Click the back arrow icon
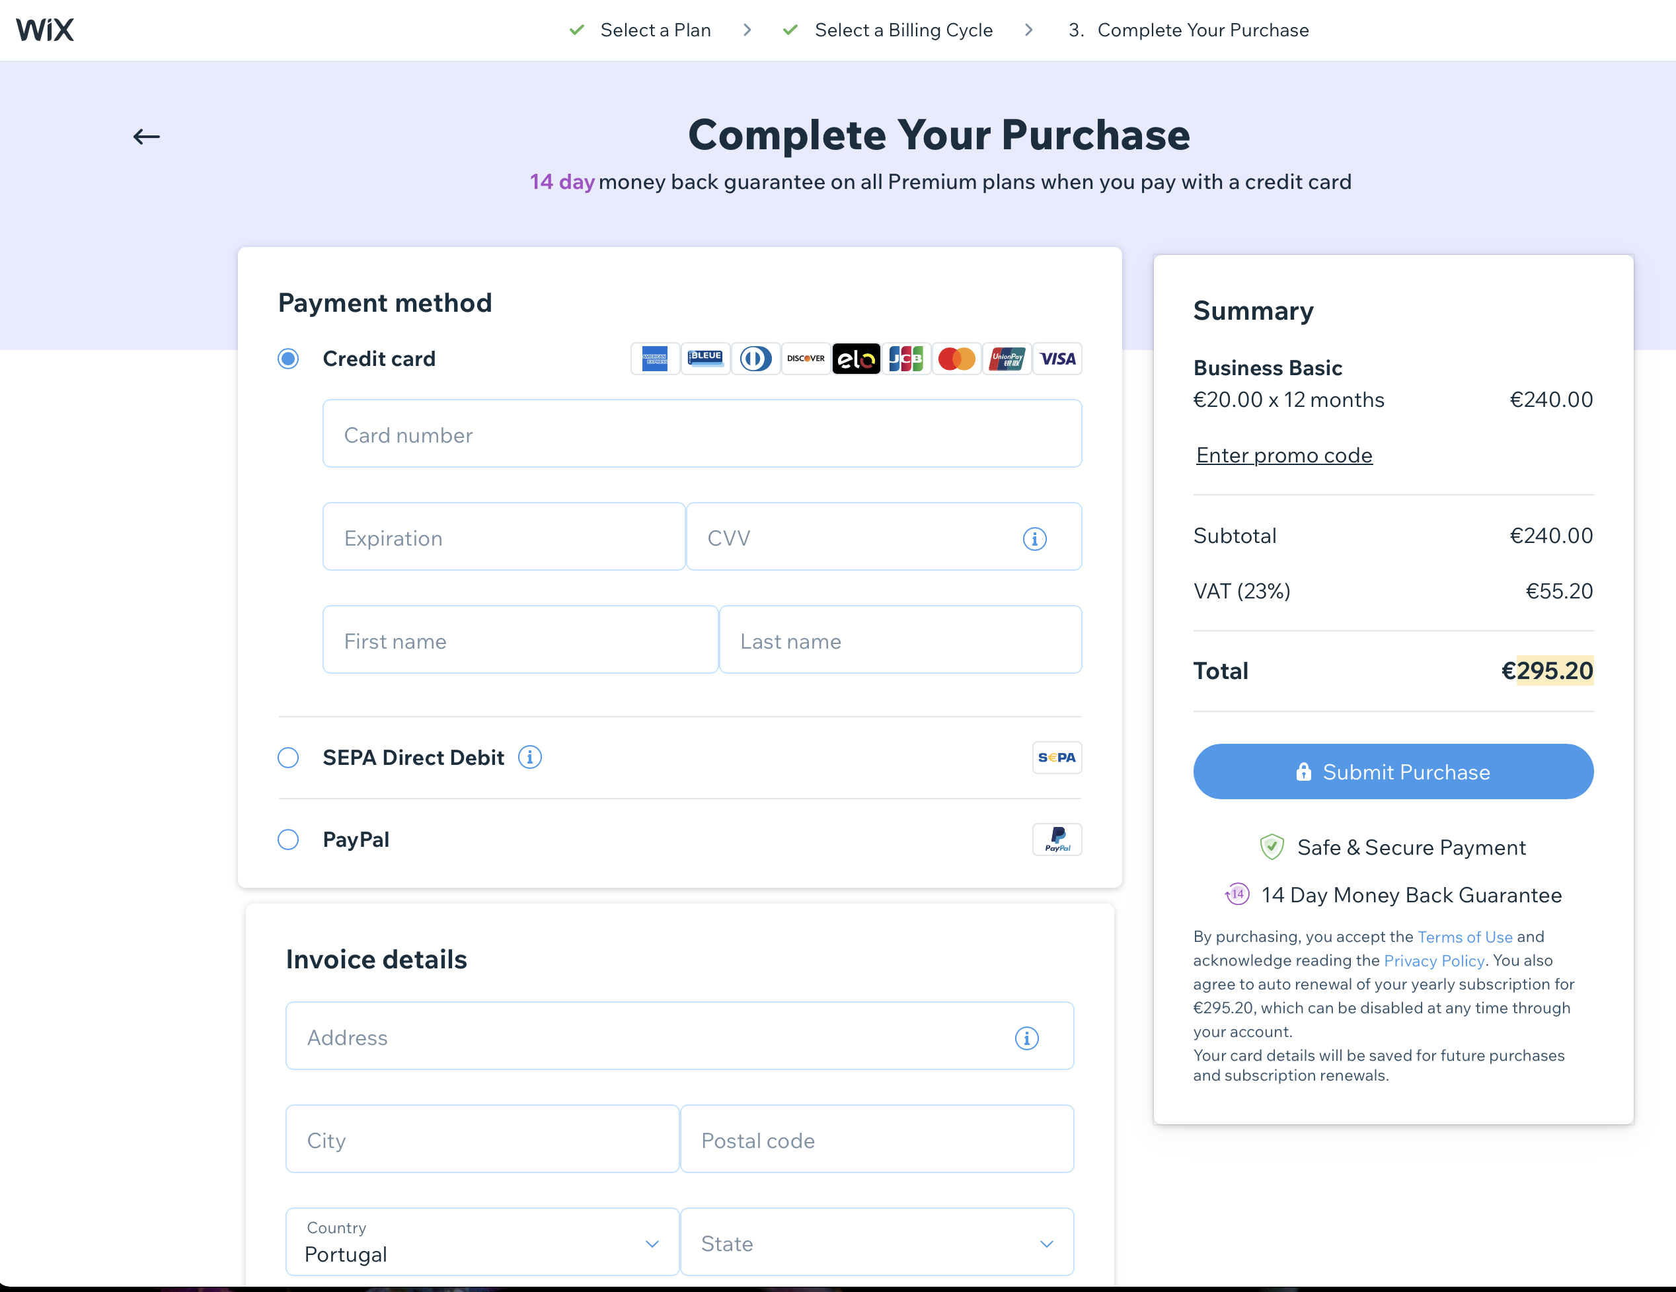 tap(146, 137)
